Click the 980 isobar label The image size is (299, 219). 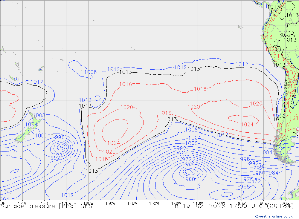(260, 173)
